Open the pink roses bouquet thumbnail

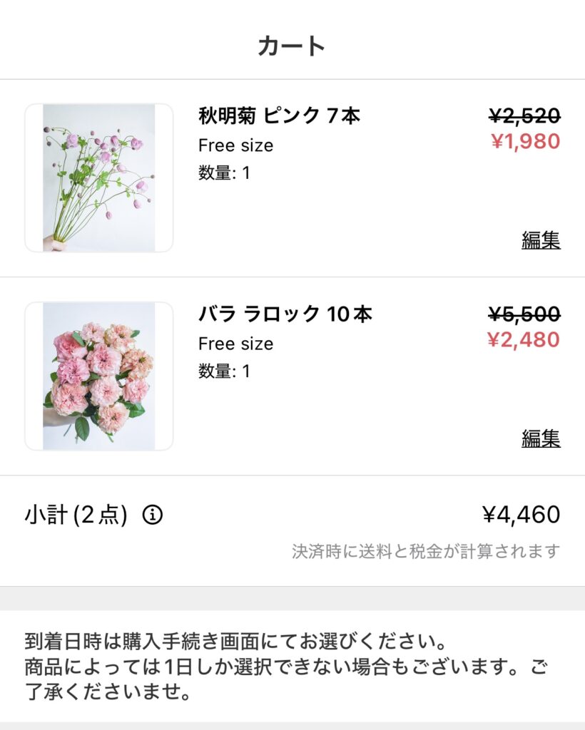click(99, 376)
